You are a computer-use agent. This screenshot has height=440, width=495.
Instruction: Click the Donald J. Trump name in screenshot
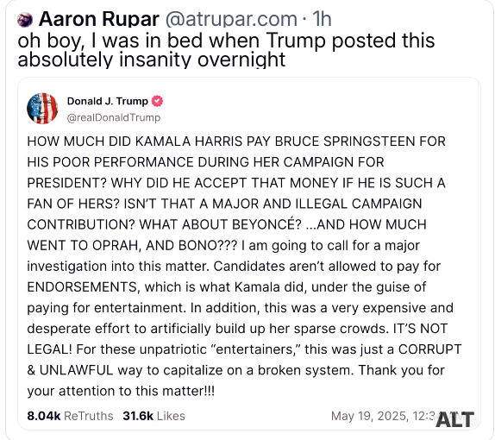point(107,101)
